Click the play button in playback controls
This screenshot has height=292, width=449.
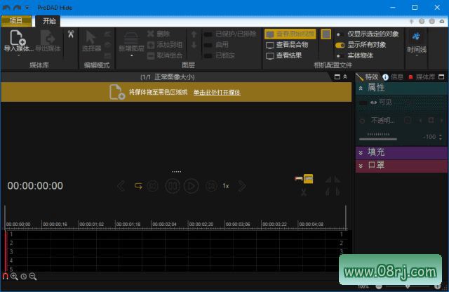pos(191,186)
